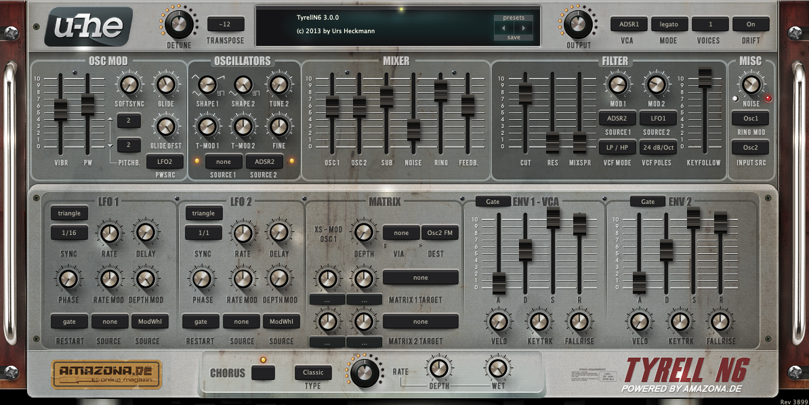Open the LFO 2 waveform triangle selector
This screenshot has height=405, width=809.
(203, 213)
